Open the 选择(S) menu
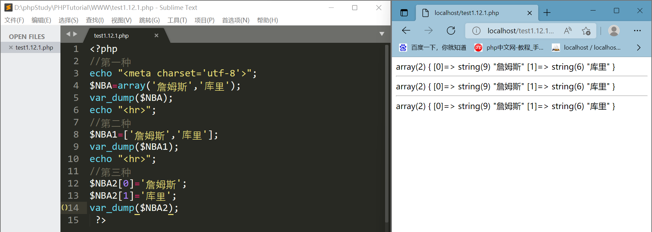Screen dimensions: 652x232 tap(68, 20)
